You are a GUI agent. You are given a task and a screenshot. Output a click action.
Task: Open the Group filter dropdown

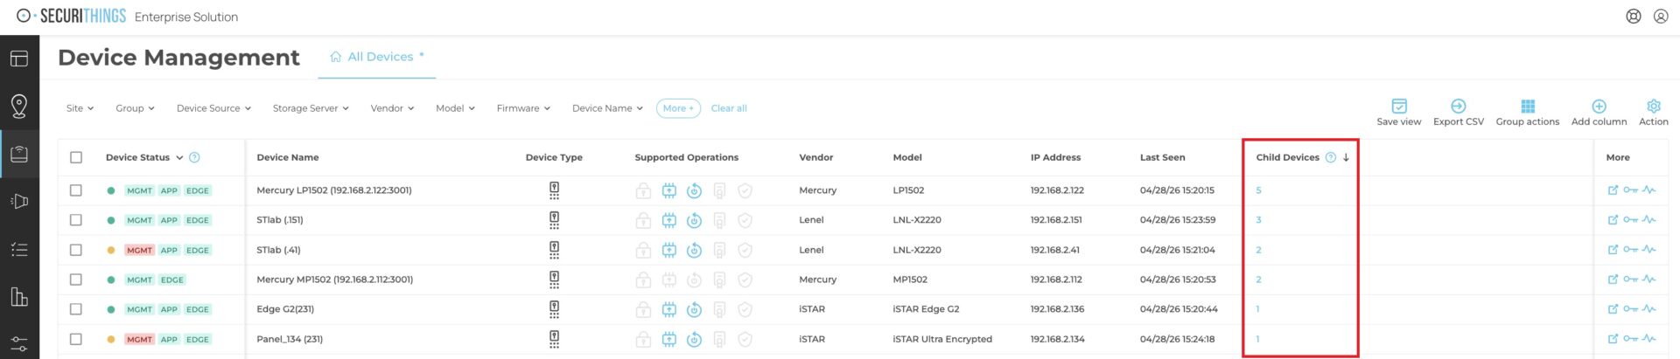click(135, 108)
